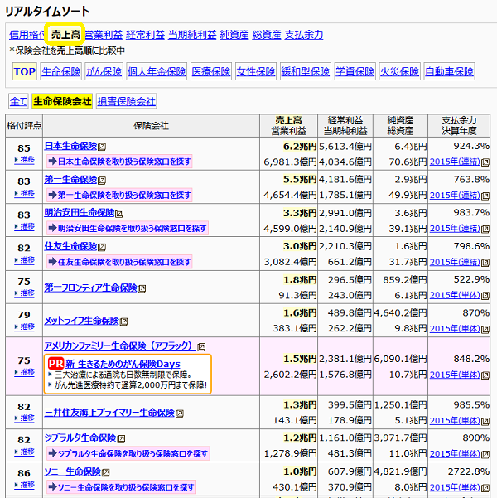Select the 生命保険会社 filter

point(62,101)
